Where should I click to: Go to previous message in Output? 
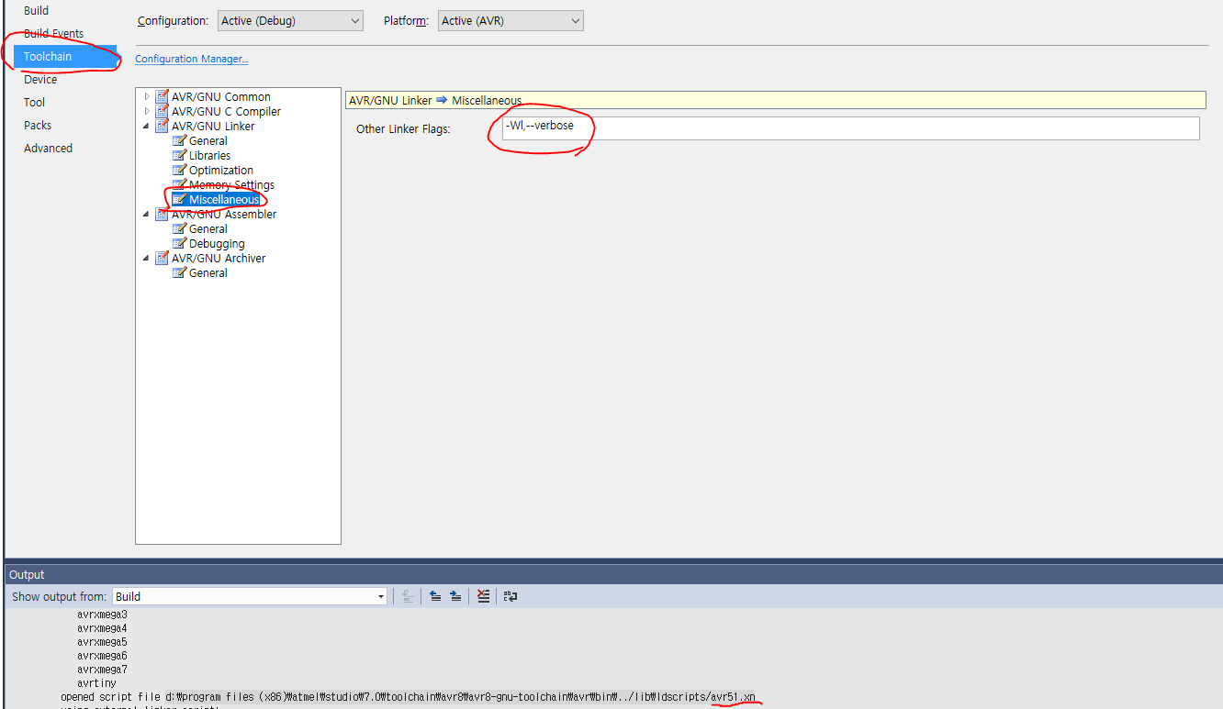(x=435, y=596)
